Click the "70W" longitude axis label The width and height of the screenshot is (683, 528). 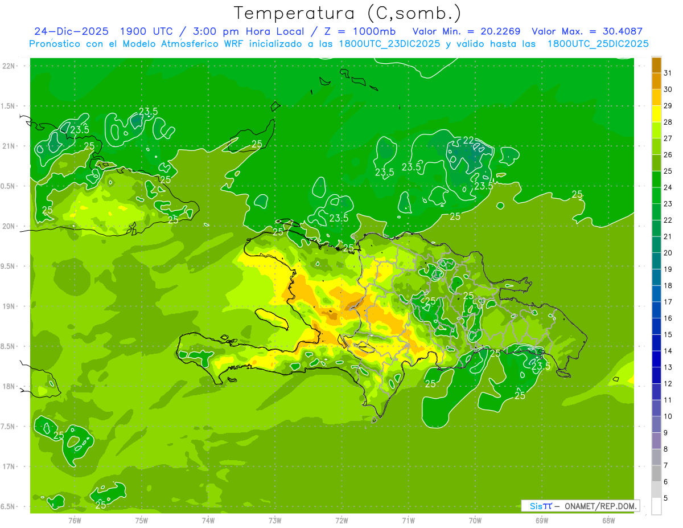click(475, 520)
